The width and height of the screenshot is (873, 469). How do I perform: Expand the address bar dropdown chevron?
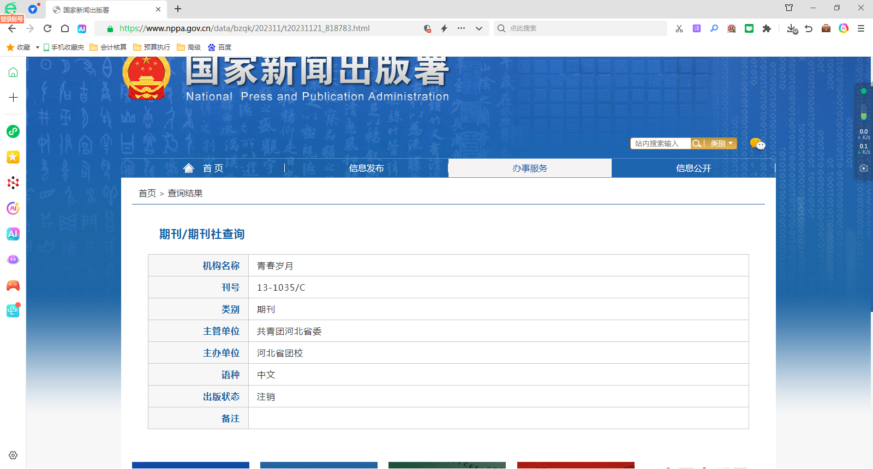(479, 28)
